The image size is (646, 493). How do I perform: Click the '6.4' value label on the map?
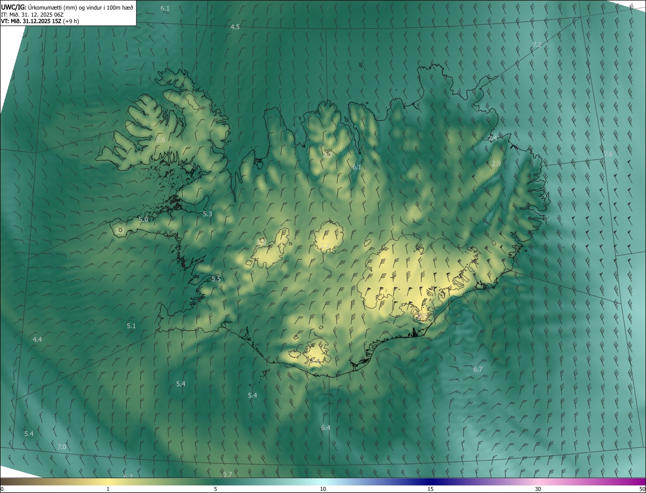[x=326, y=428]
